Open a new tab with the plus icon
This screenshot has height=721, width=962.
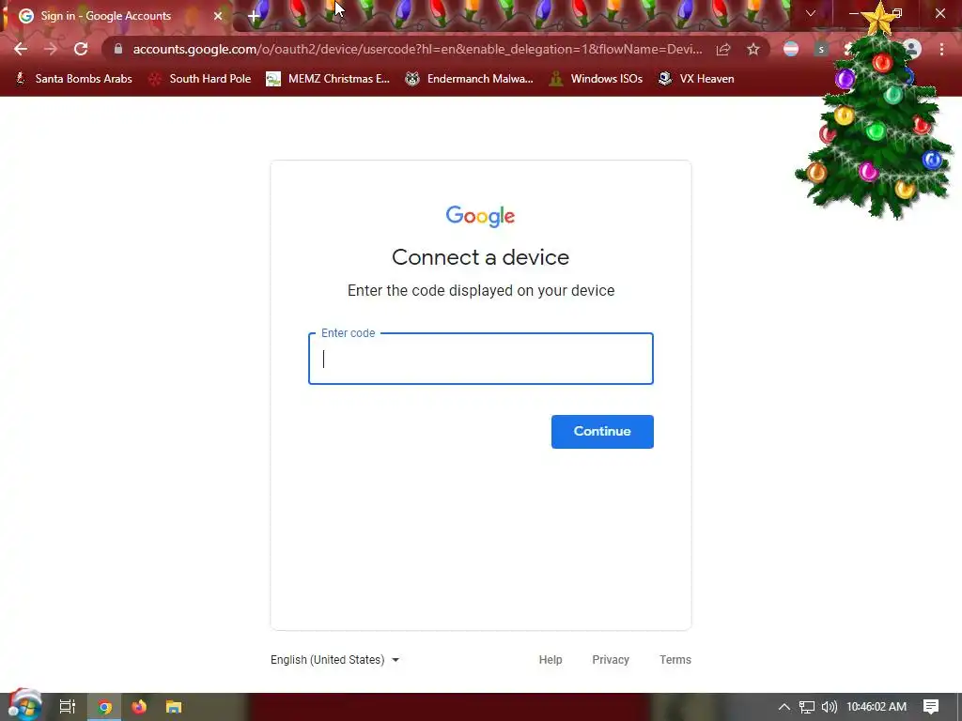click(254, 16)
